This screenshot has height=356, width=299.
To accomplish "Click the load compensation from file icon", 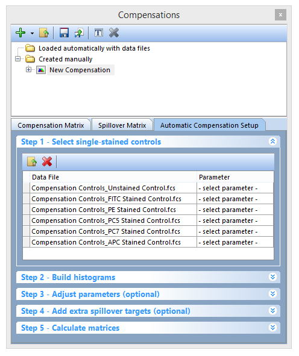I will [44, 33].
